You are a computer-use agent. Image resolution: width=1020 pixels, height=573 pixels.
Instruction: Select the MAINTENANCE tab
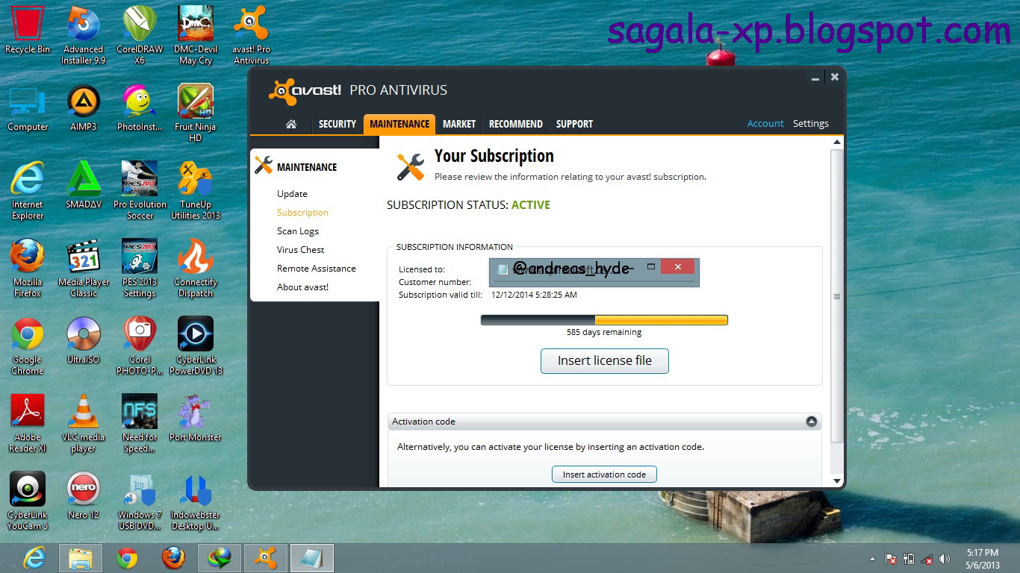[399, 124]
